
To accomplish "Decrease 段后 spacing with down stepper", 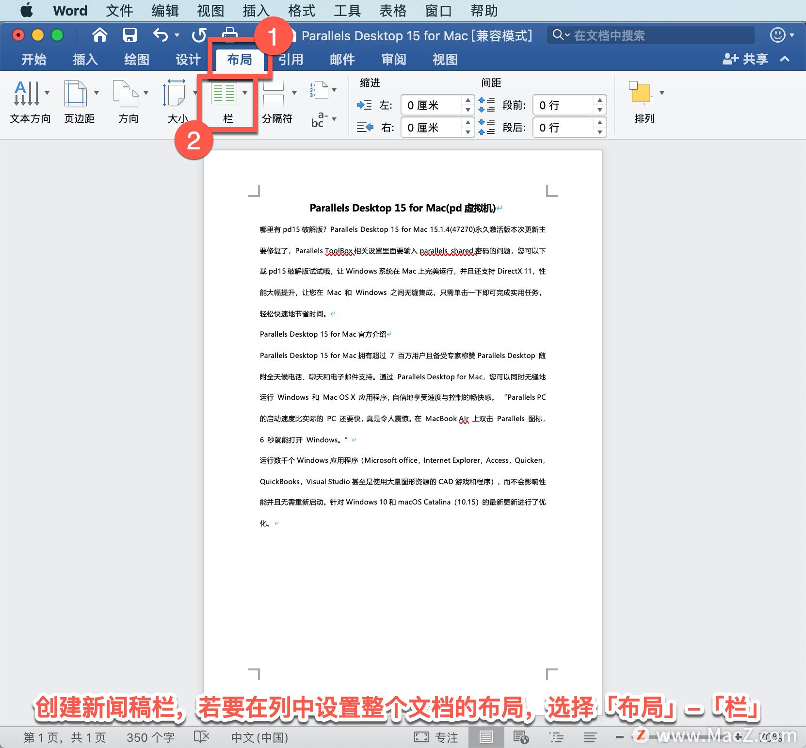I will 600,132.
